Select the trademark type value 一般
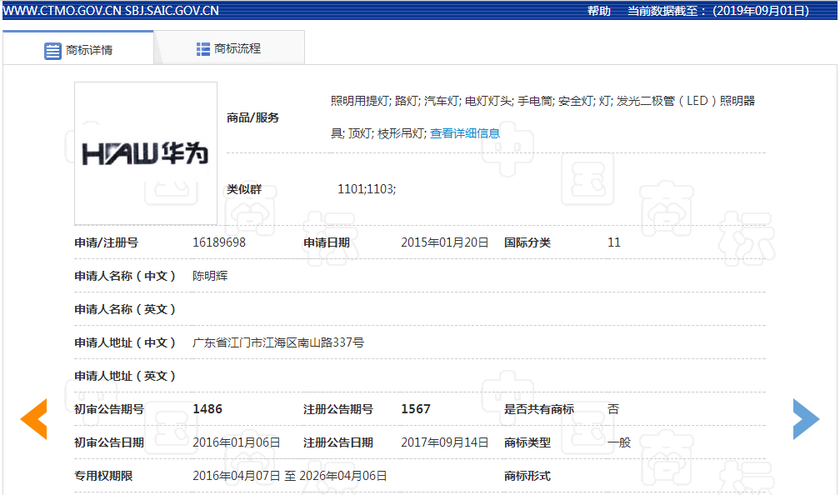Image resolution: width=840 pixels, height=495 pixels. coord(619,442)
